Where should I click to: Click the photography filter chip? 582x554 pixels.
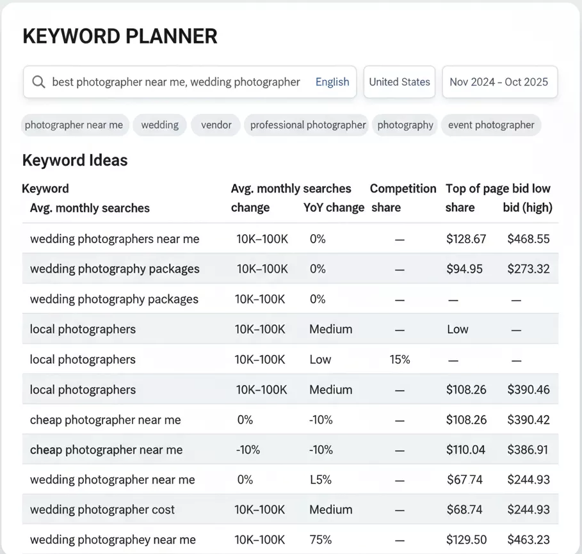pos(405,125)
